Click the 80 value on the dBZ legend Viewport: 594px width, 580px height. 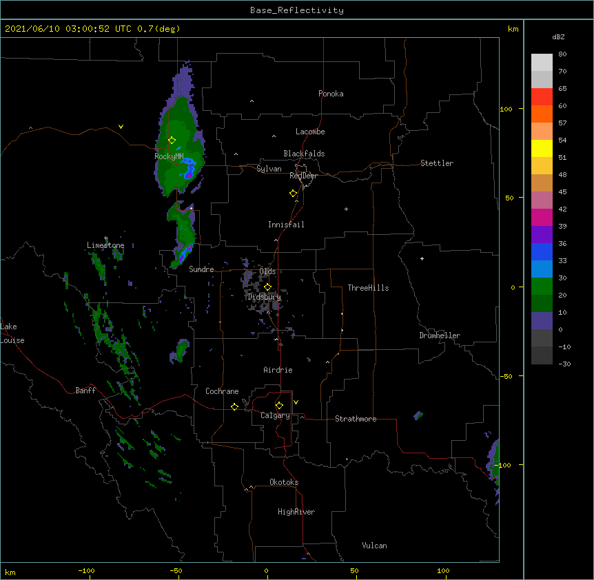point(562,54)
